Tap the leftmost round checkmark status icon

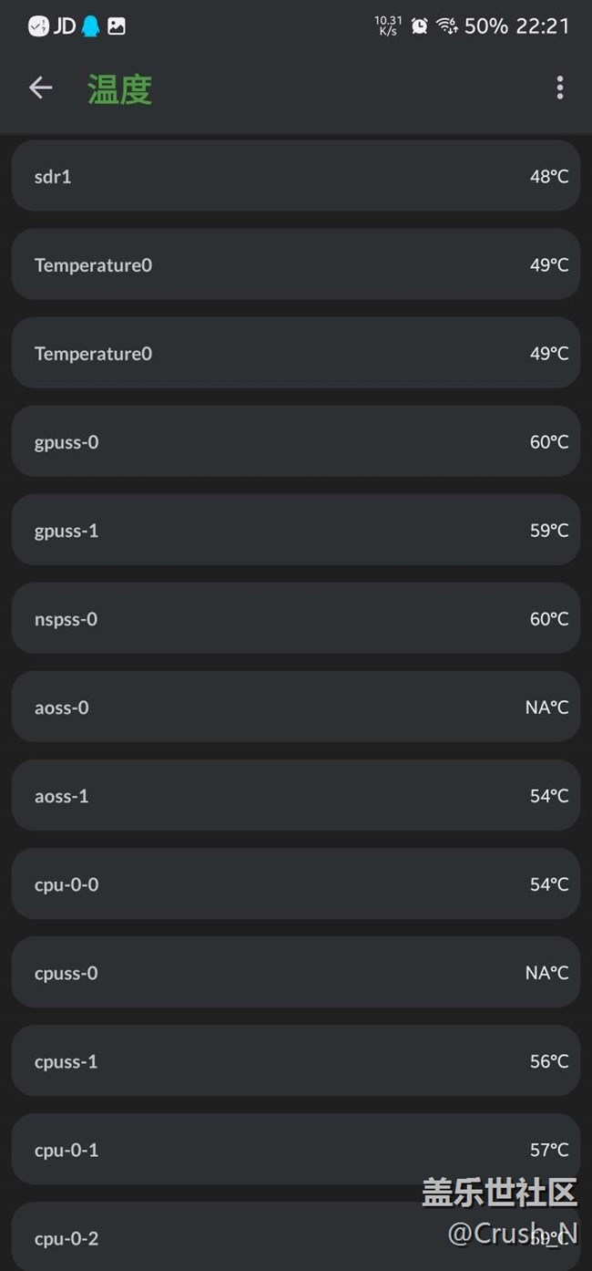coord(38,26)
